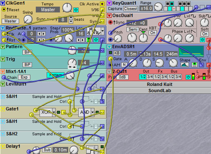The width and height of the screenshot is (211, 154).
Task: Click 2-Out1 module power icon
Action: (x=188, y=77)
